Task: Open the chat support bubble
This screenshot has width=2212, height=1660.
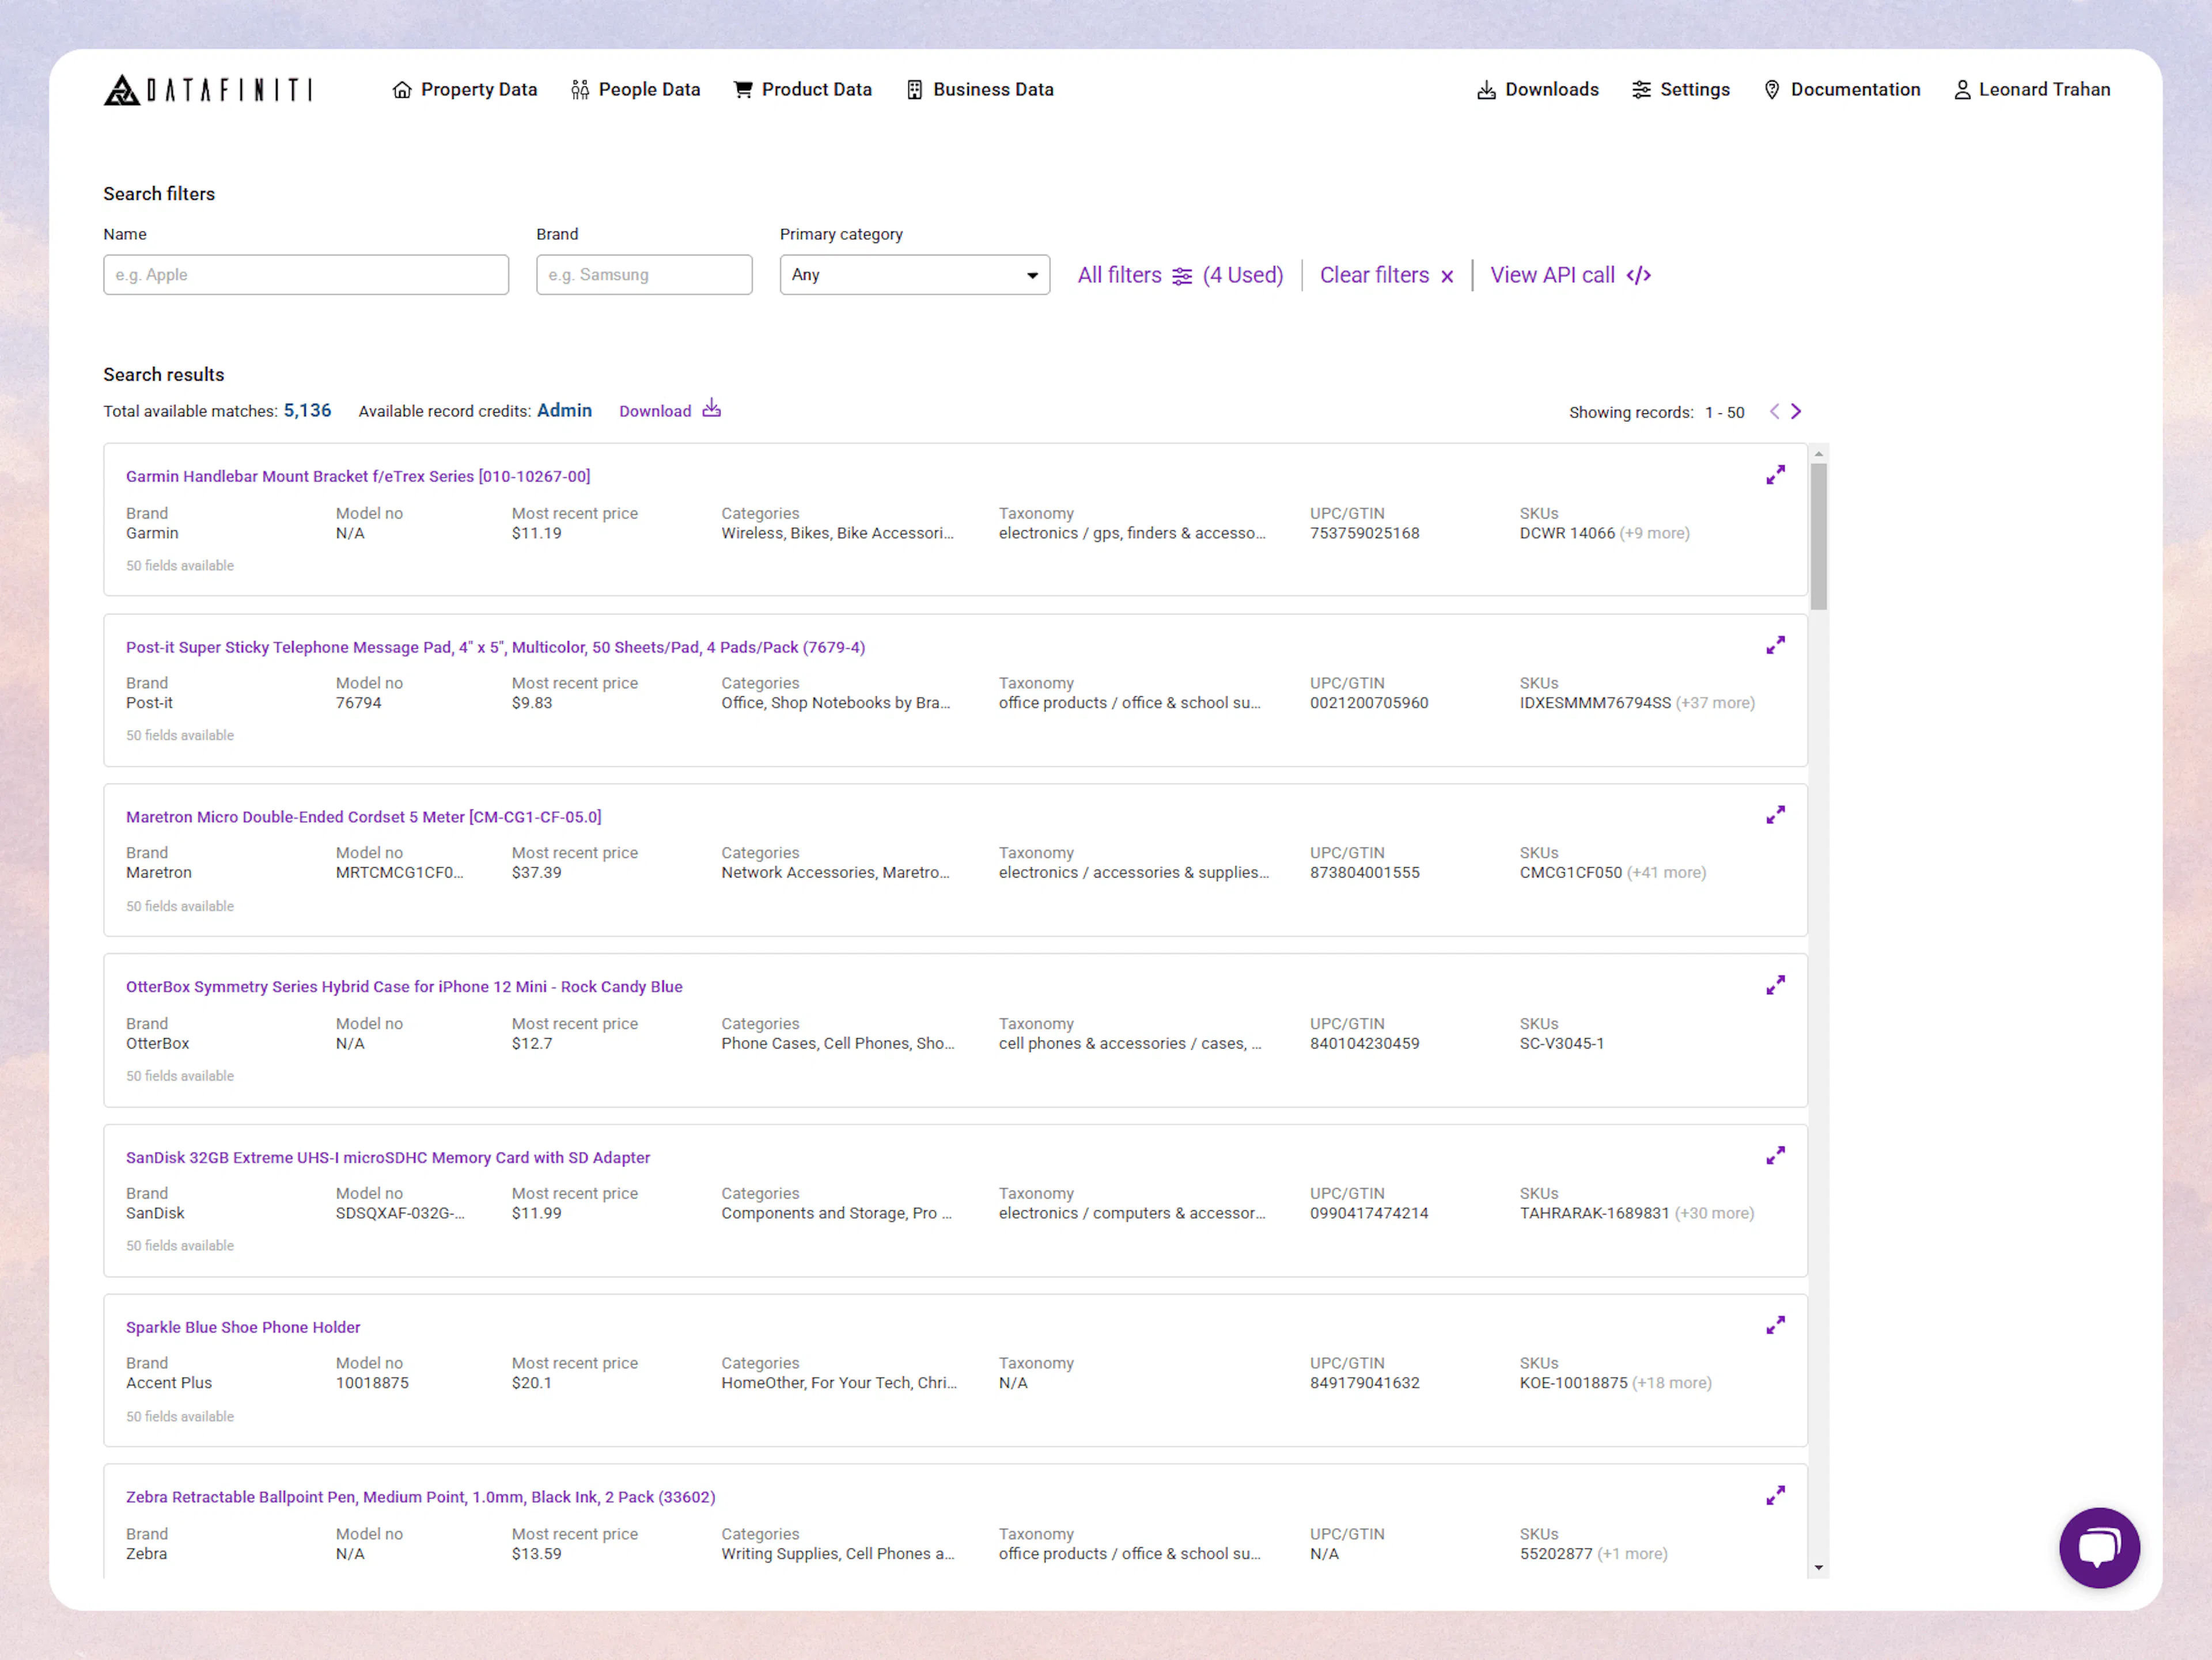Action: coord(2100,1548)
